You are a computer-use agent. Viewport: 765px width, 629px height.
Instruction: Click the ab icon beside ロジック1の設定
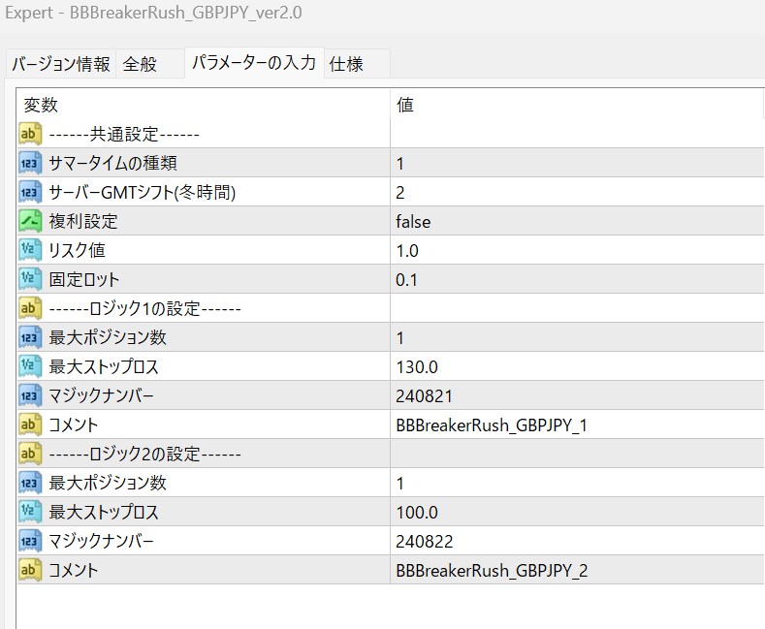click(x=30, y=308)
